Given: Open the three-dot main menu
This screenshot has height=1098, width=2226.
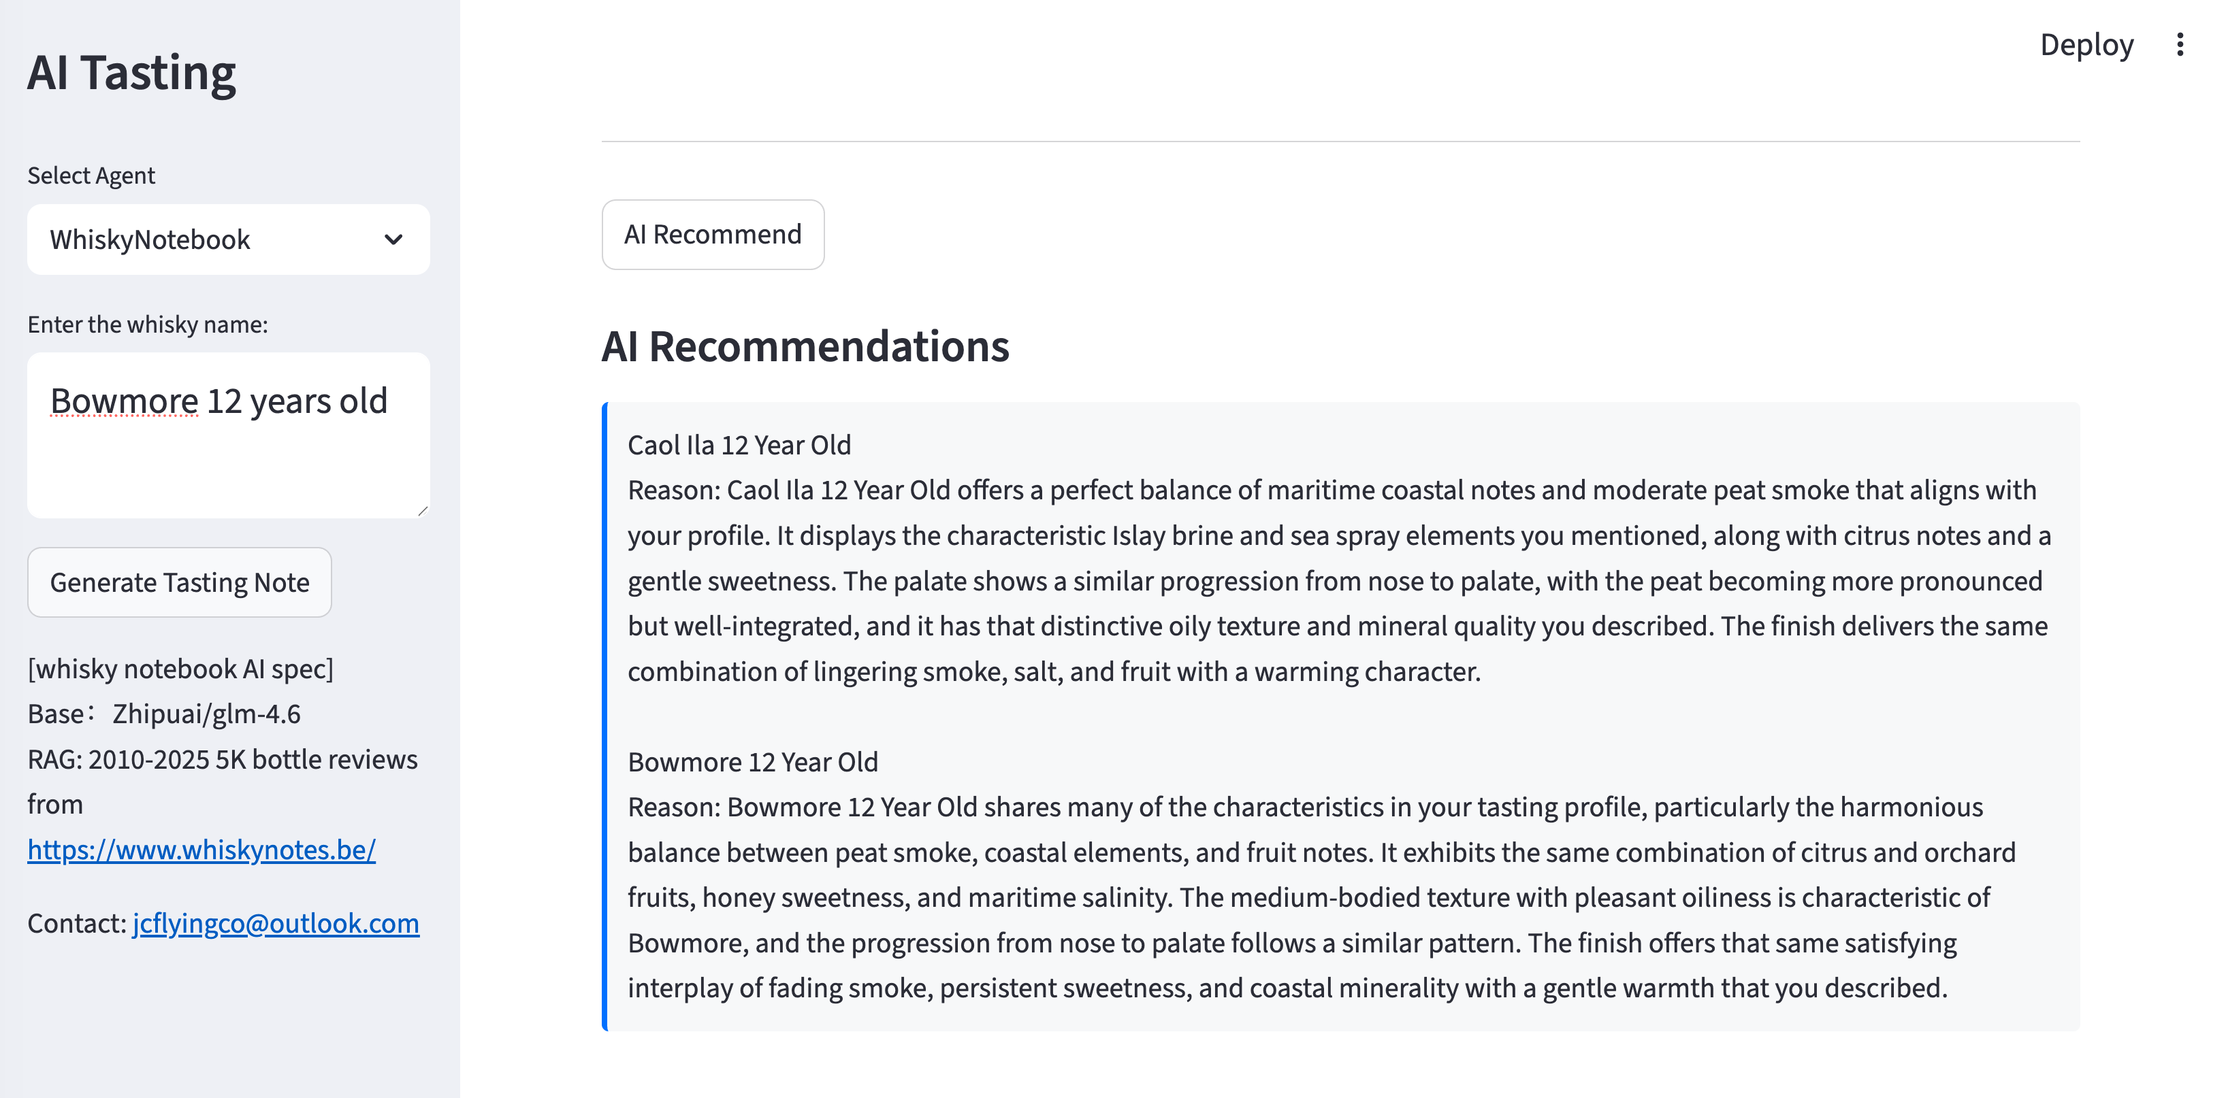Looking at the screenshot, I should (2179, 45).
